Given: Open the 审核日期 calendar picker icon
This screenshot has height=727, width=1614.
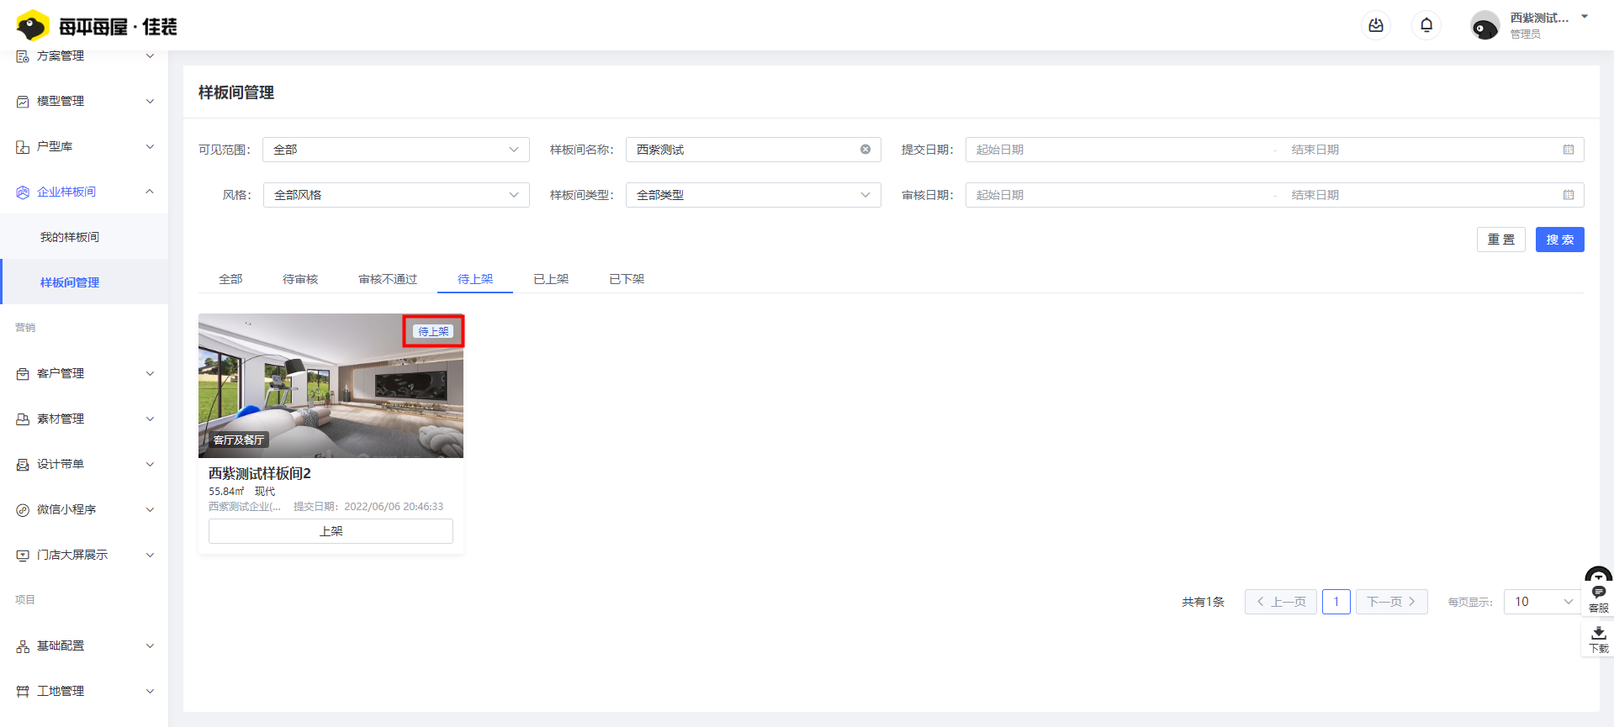Looking at the screenshot, I should click(1569, 195).
